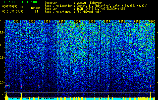
Task: Click the date stamp 05.01.31 08:50
Action: pos(13,11)
